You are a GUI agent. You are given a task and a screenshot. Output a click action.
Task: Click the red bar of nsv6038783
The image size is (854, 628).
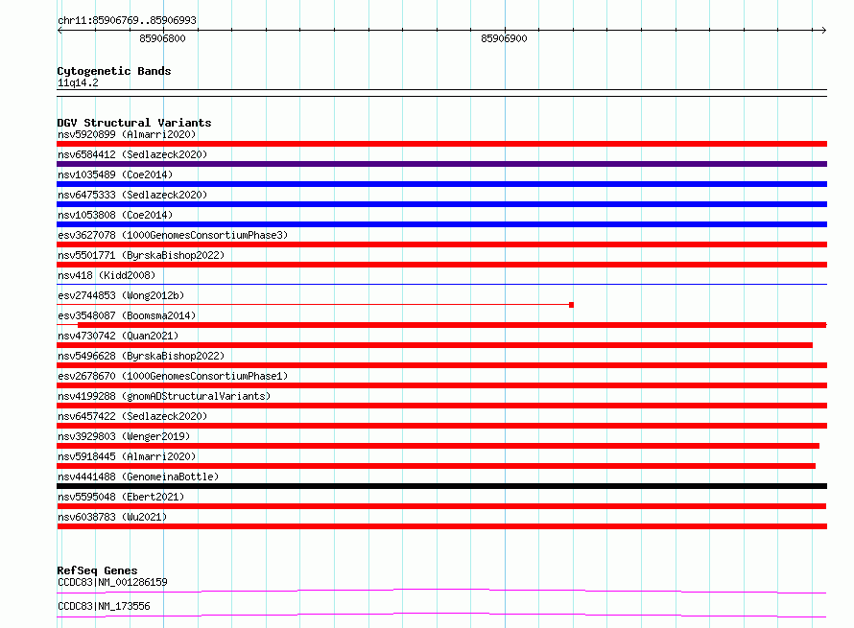coord(441,526)
